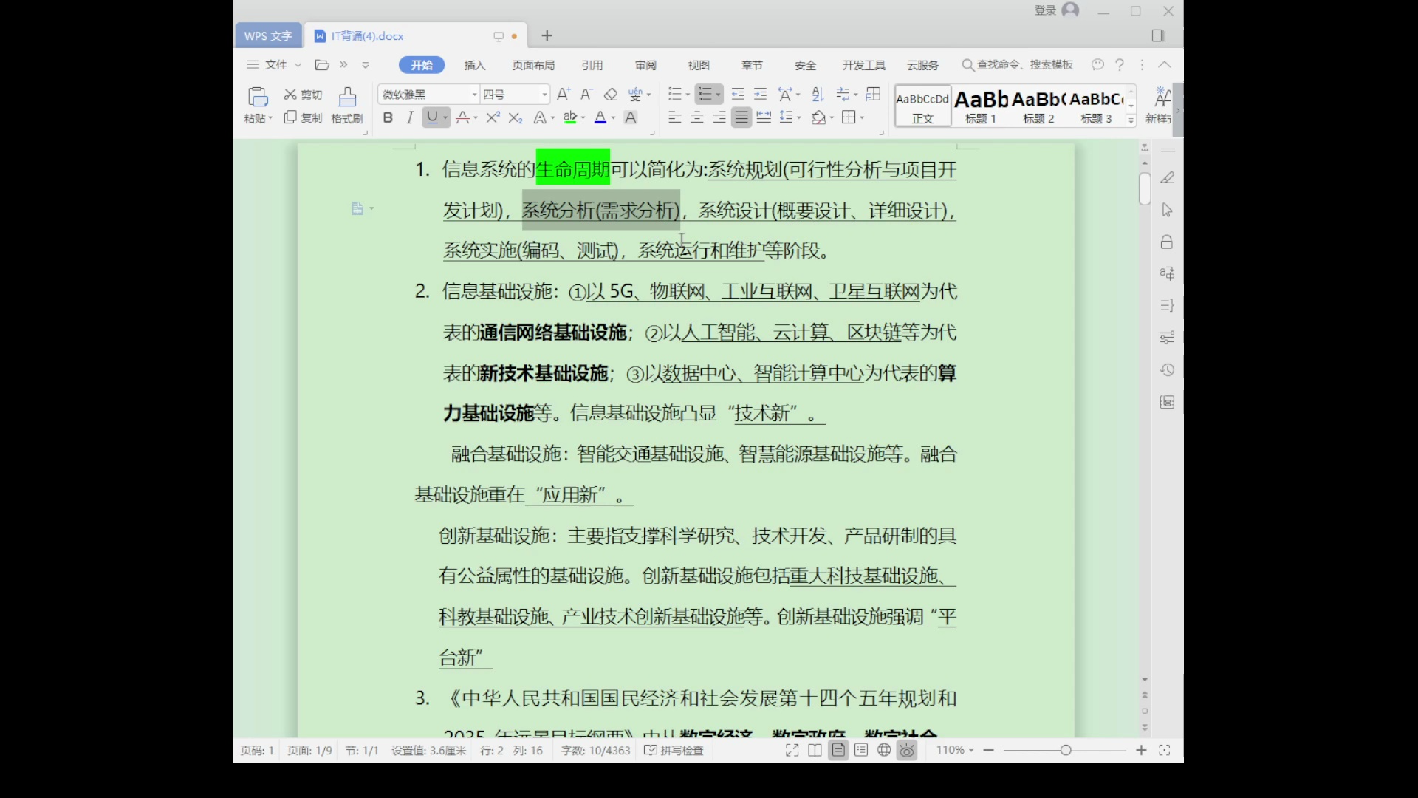This screenshot has width=1418, height=798.
Task: Center align the paragraph
Action: coord(697,117)
